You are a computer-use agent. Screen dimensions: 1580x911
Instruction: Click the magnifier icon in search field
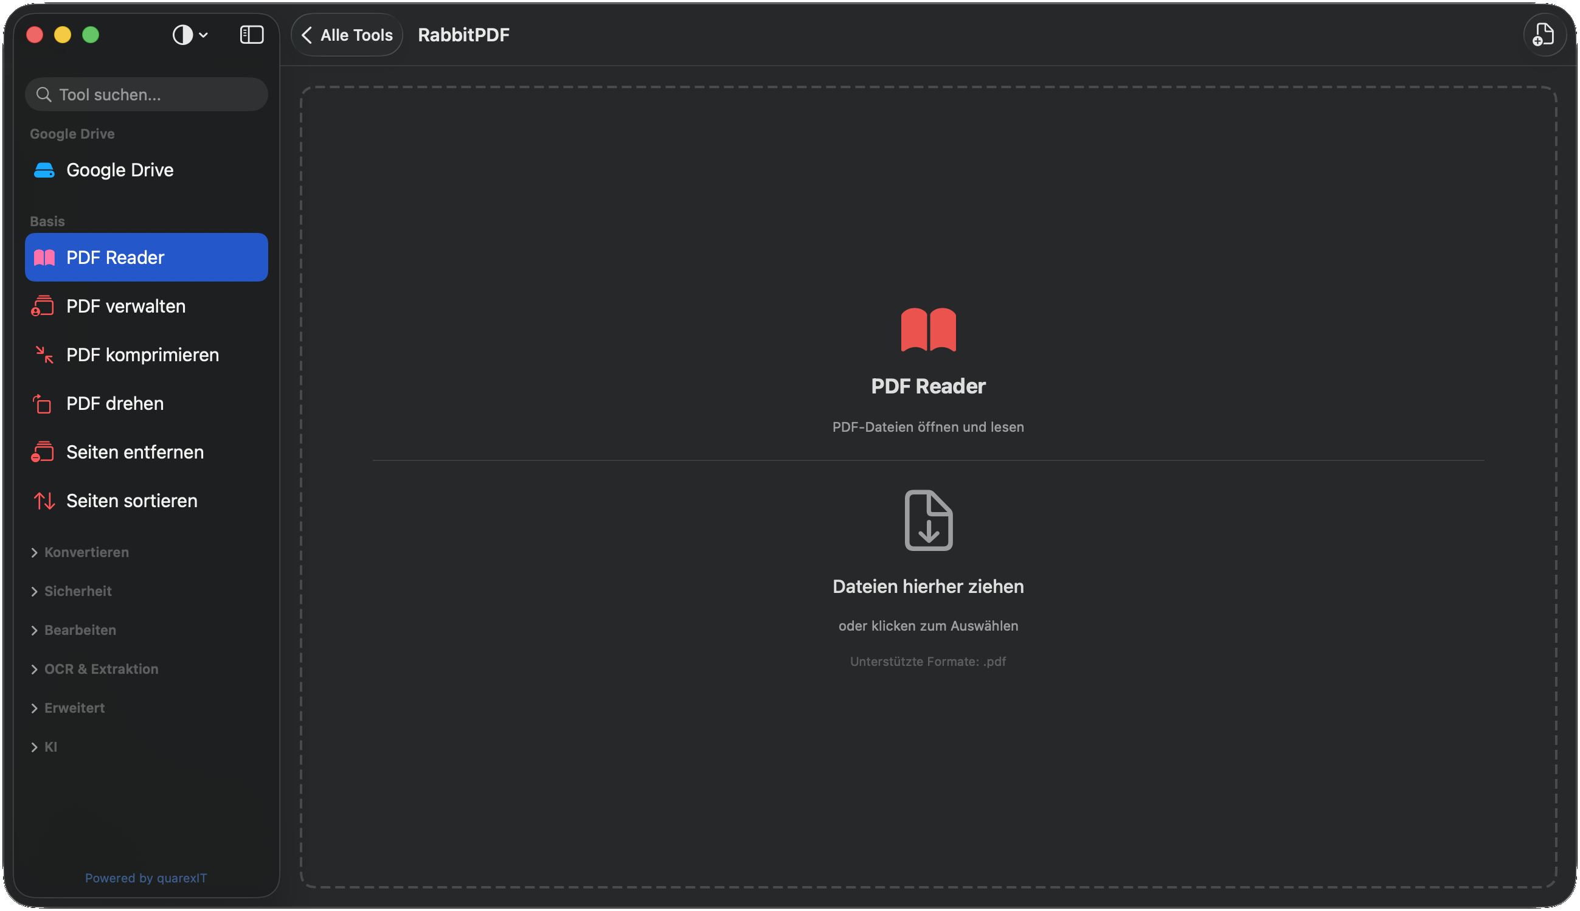coord(43,94)
